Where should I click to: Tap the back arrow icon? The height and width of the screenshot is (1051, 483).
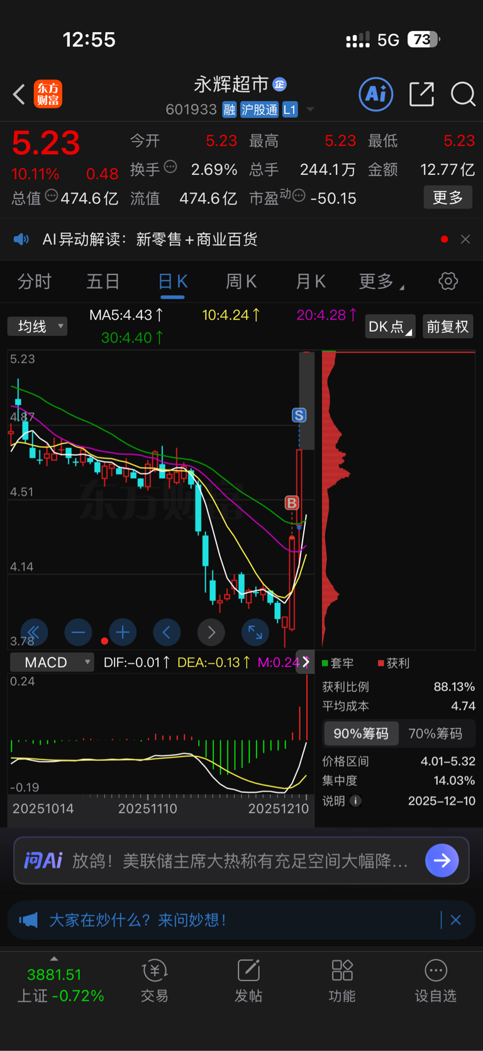click(19, 94)
